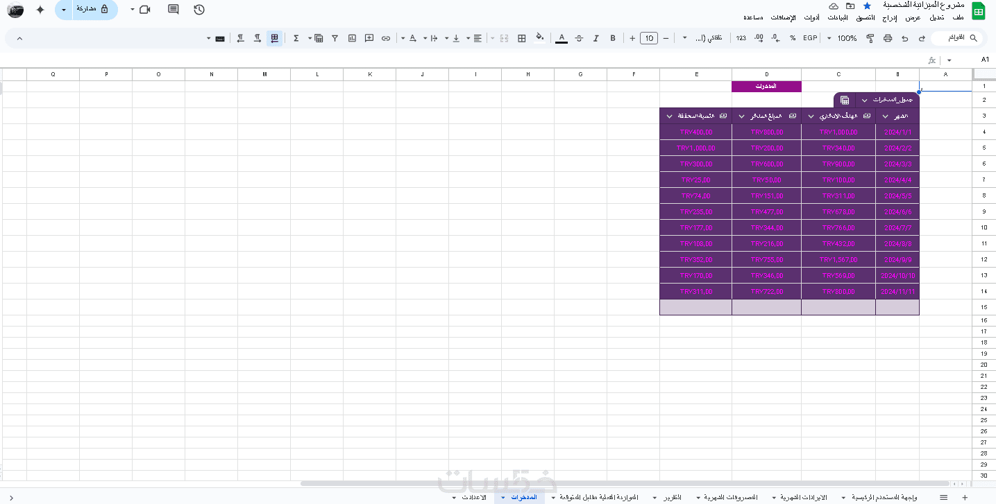Toggle bold formatting
The height and width of the screenshot is (504, 996).
(613, 38)
